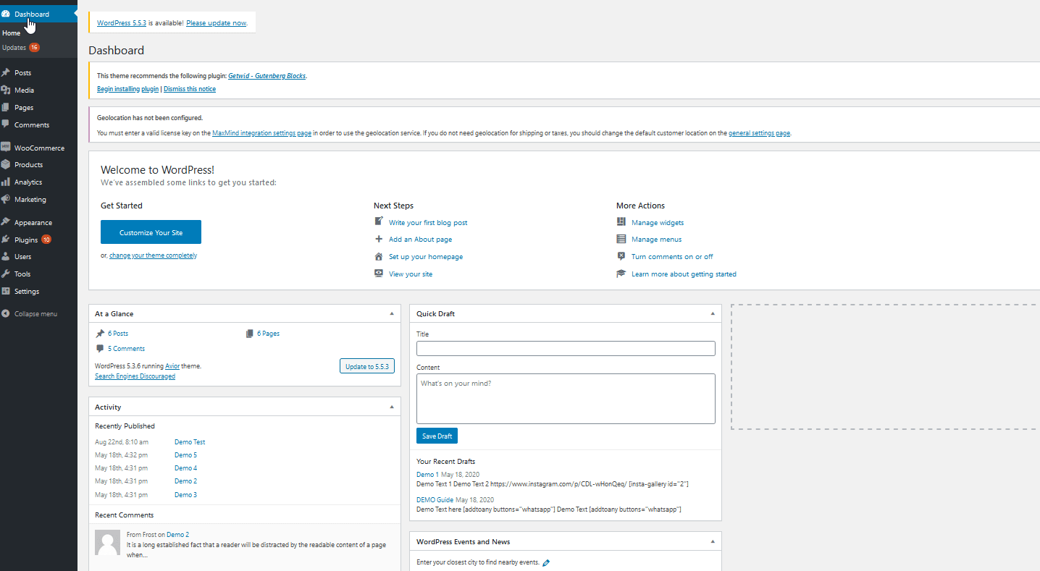Viewport: 1040px width, 571px height.
Task: Open the 6 Pages count link
Action: pyautogui.click(x=268, y=334)
